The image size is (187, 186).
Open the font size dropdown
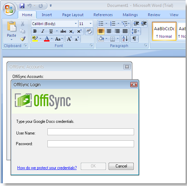coord(90,24)
